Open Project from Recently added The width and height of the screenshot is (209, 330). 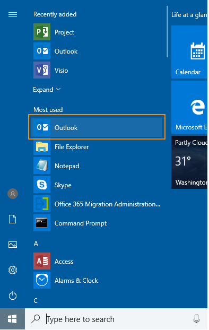tap(97, 32)
